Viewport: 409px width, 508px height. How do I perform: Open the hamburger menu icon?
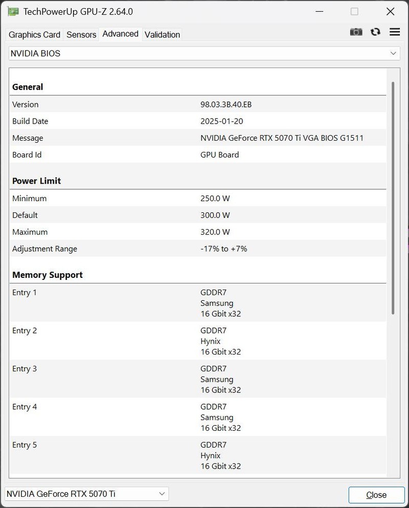(x=394, y=32)
